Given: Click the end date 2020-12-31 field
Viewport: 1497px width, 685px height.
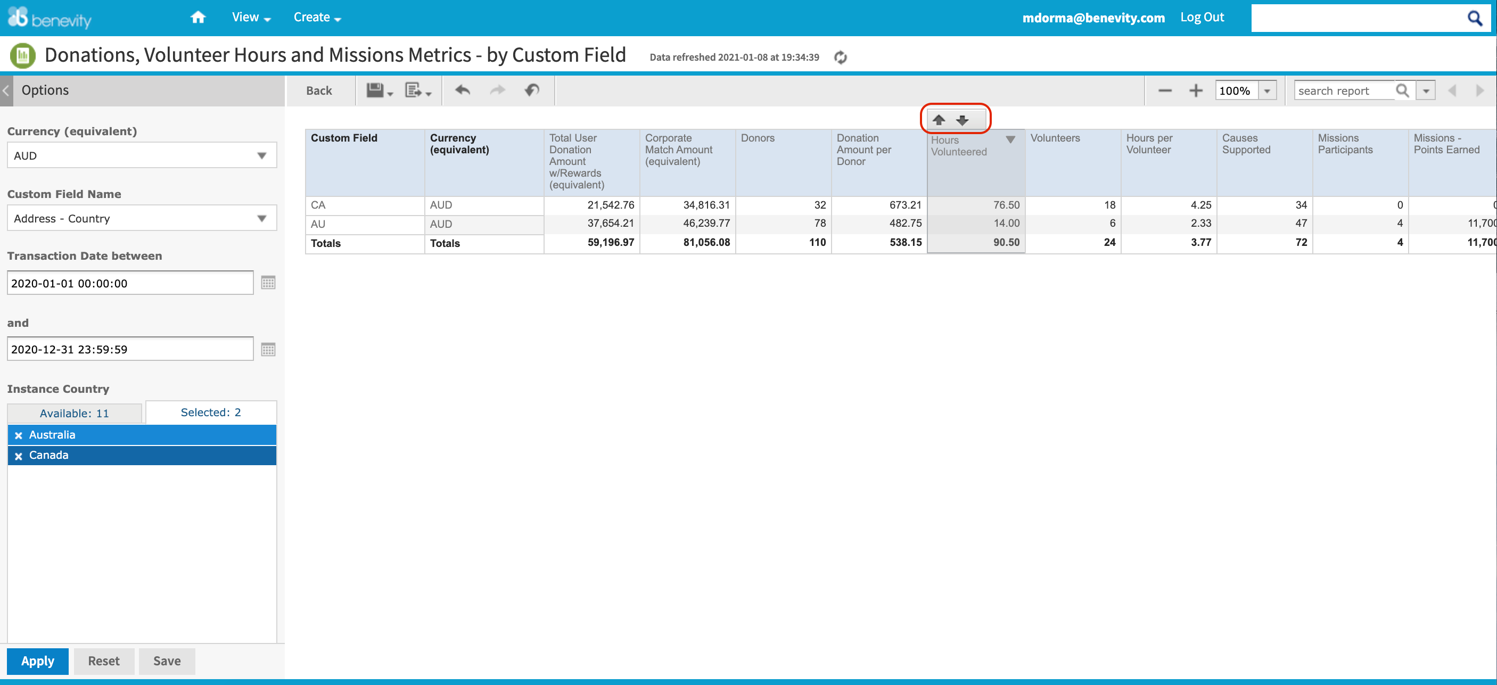Looking at the screenshot, I should [130, 349].
